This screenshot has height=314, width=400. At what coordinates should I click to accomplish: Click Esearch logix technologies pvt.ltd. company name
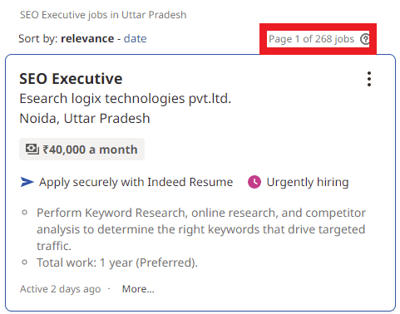click(126, 99)
